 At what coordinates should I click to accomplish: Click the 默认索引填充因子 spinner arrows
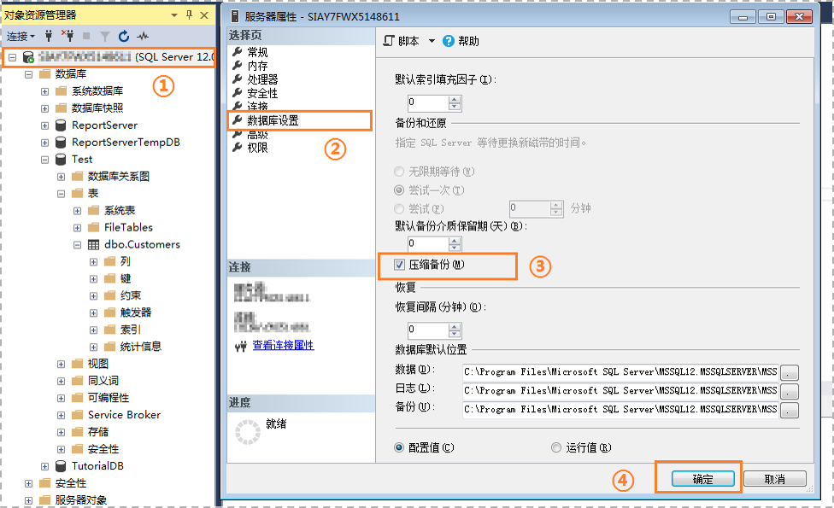(x=455, y=102)
